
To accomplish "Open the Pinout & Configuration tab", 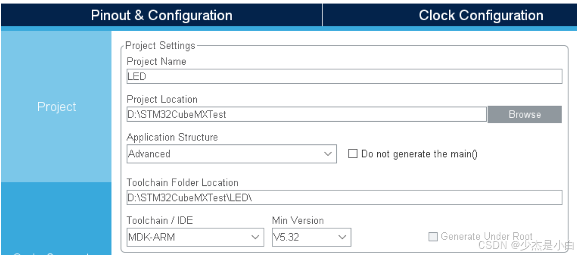I will [161, 15].
